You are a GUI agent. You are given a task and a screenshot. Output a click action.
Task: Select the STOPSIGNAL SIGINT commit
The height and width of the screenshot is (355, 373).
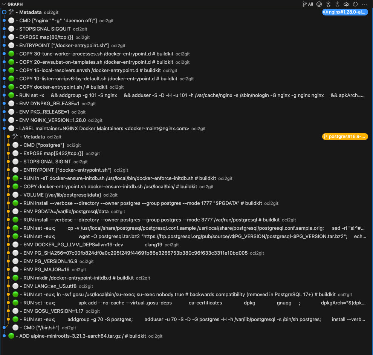pos(186,162)
